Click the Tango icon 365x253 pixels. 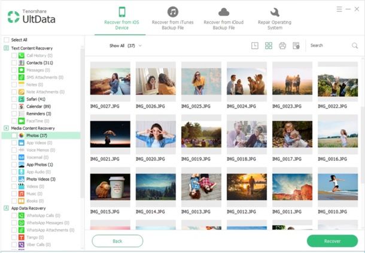22,237
